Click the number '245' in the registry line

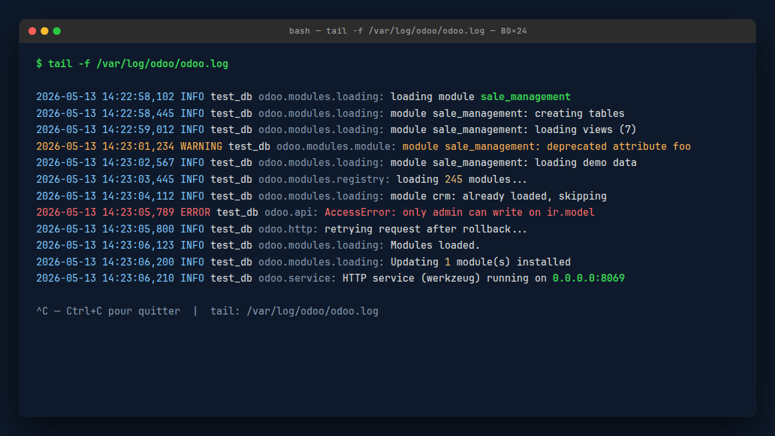click(x=454, y=180)
